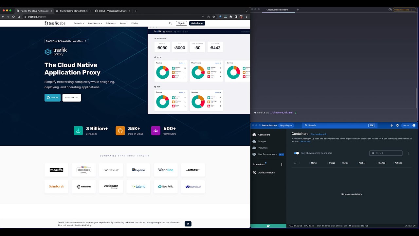Open the ramos account menu in Docker
Image resolution: width=419 pixels, height=236 pixels.
click(409, 125)
